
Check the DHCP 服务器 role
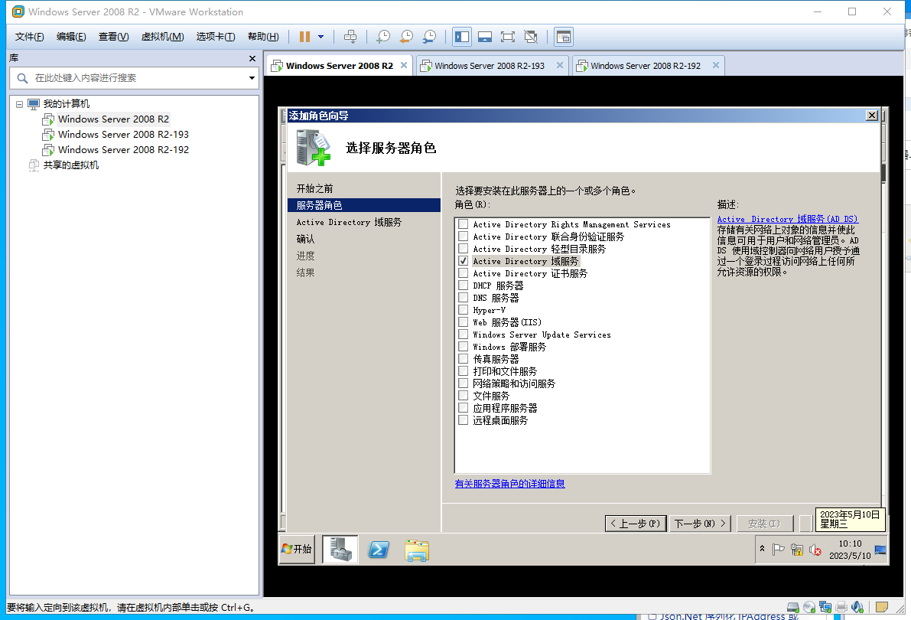pyautogui.click(x=463, y=285)
